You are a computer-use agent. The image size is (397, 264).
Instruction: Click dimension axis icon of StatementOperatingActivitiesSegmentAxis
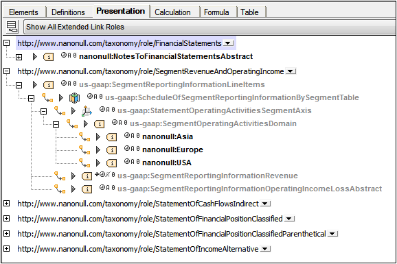[x=87, y=111]
